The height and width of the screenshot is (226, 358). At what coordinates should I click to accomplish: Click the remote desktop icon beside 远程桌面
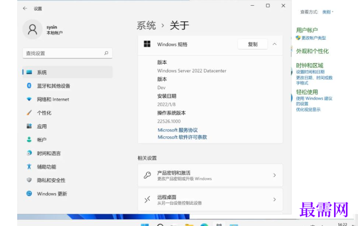pos(147,199)
